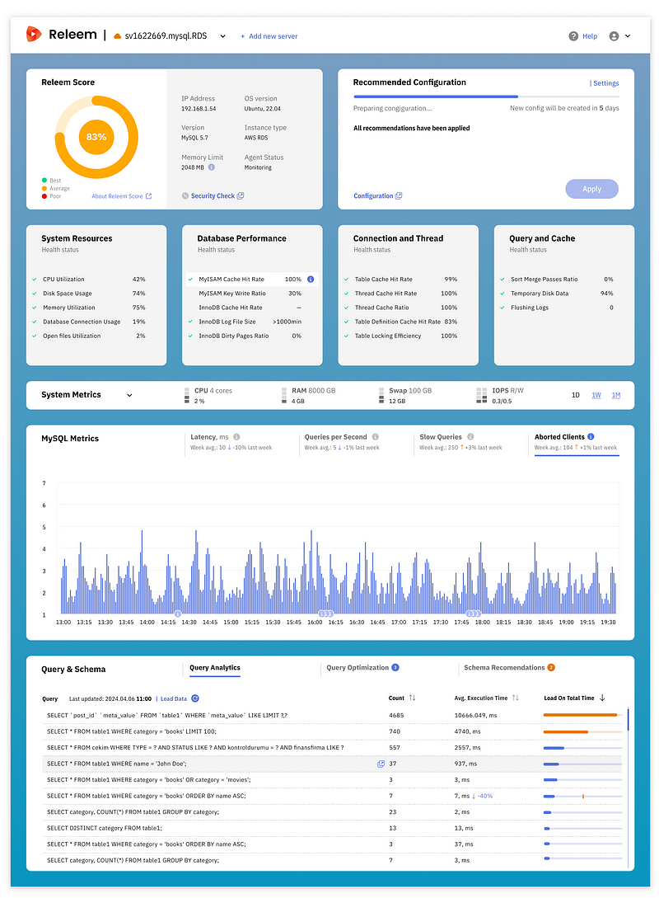Click load bar of post_id meta_value query
The height and width of the screenshot is (898, 659).
[x=582, y=715]
